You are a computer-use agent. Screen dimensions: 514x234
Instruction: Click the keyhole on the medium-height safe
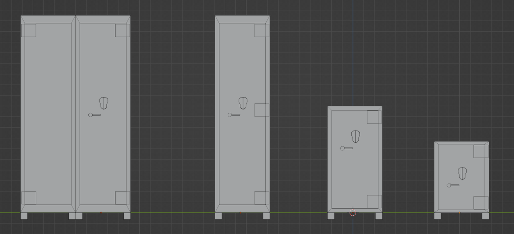tap(355, 136)
